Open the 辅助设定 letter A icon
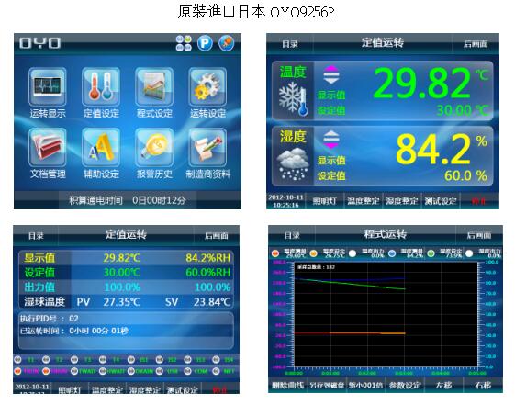515x405 pixels. click(x=100, y=147)
